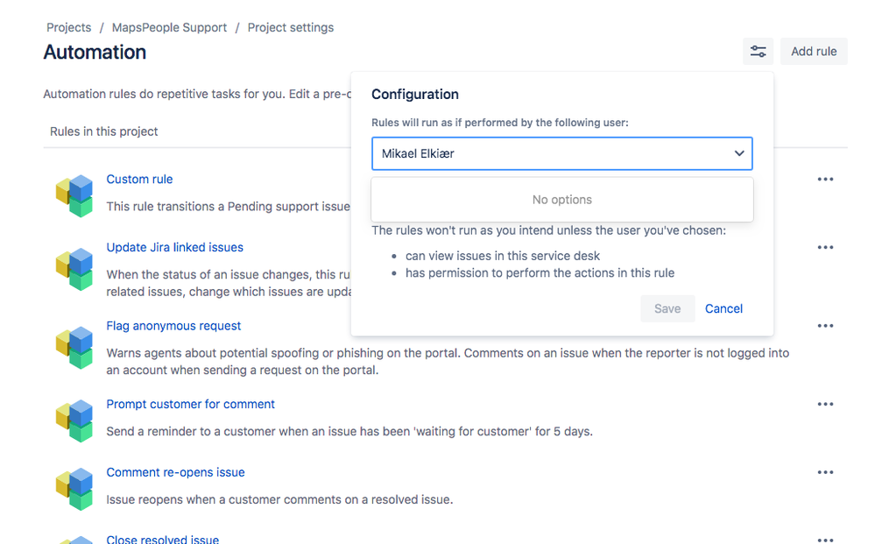Click the Prompt customer for comment cube icon
This screenshot has width=875, height=544.
[x=74, y=420]
